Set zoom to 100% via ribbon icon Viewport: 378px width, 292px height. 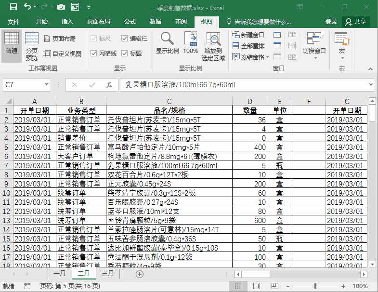[x=191, y=43]
